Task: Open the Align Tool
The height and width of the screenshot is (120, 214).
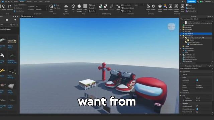Action: (x=66, y=8)
